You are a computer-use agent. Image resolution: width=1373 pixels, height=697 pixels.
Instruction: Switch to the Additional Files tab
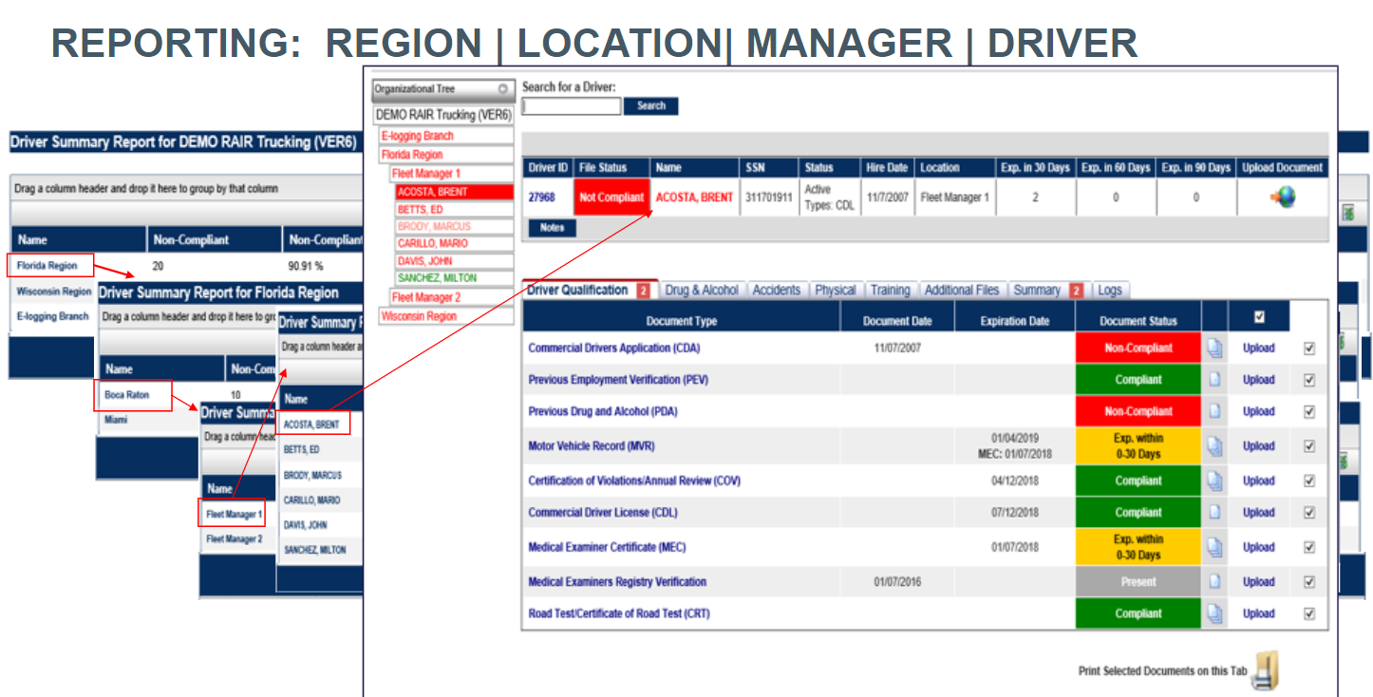coord(962,291)
